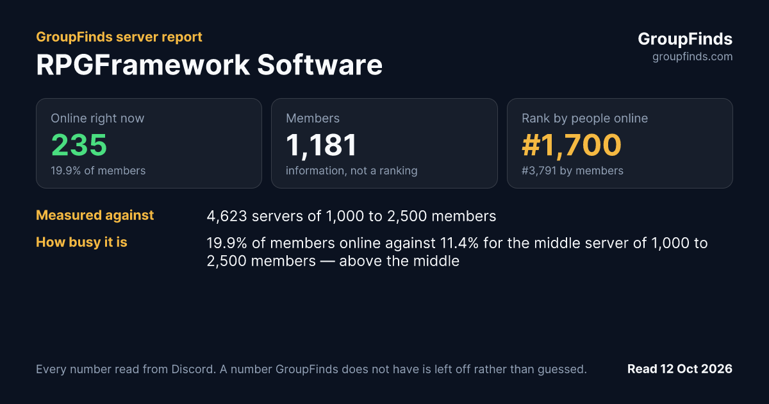Click the 'Every number read from Discord' footnote

pyautogui.click(x=311, y=369)
